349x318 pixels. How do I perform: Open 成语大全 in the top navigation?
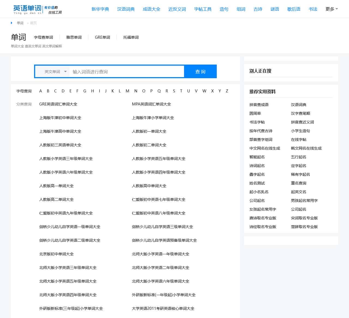pos(152,9)
